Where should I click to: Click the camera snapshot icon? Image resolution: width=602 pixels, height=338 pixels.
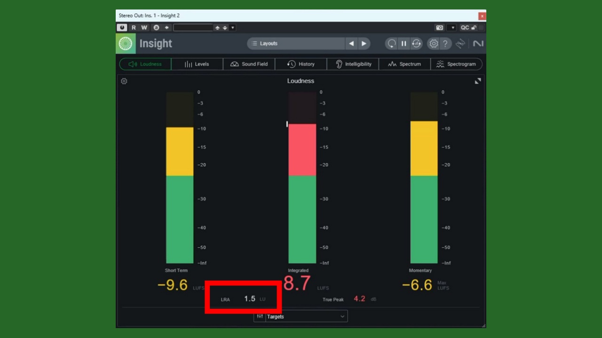tap(439, 28)
